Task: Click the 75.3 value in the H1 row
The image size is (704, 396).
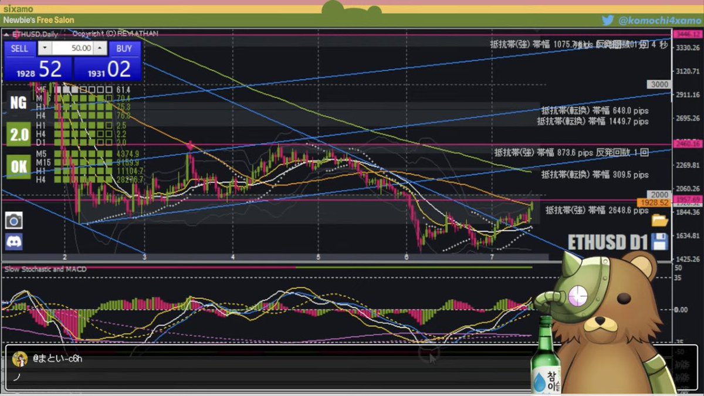Action: coord(123,107)
